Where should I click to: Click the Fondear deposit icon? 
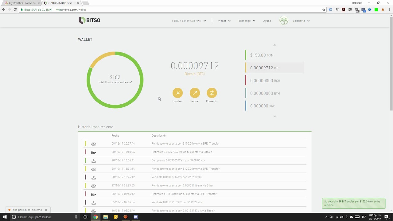(177, 93)
